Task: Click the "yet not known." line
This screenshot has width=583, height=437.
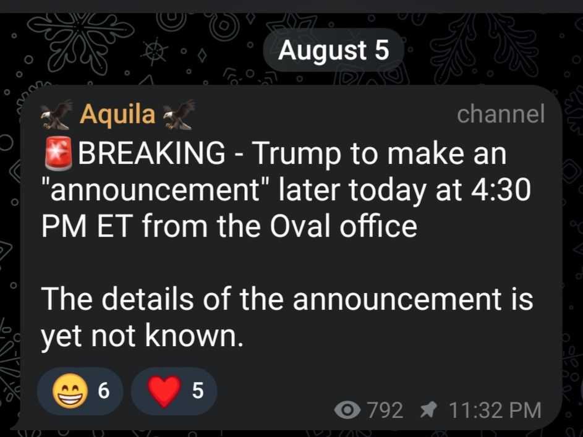Action: click(140, 336)
